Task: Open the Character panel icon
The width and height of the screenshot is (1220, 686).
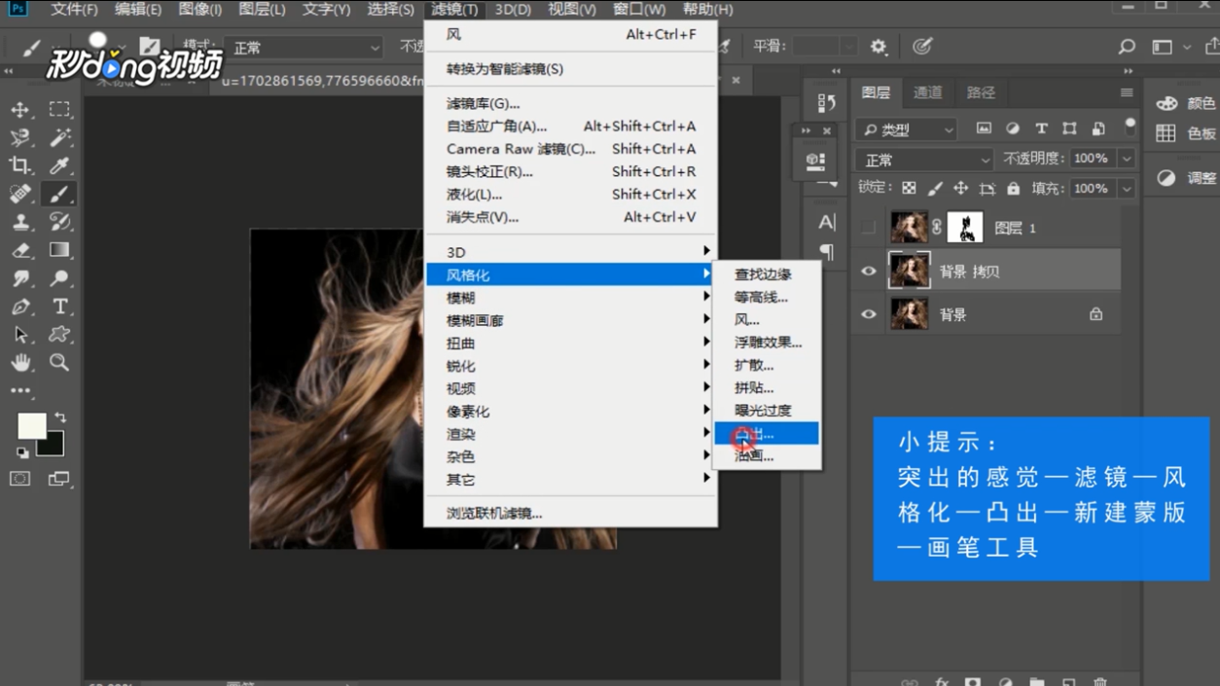Action: tap(826, 222)
